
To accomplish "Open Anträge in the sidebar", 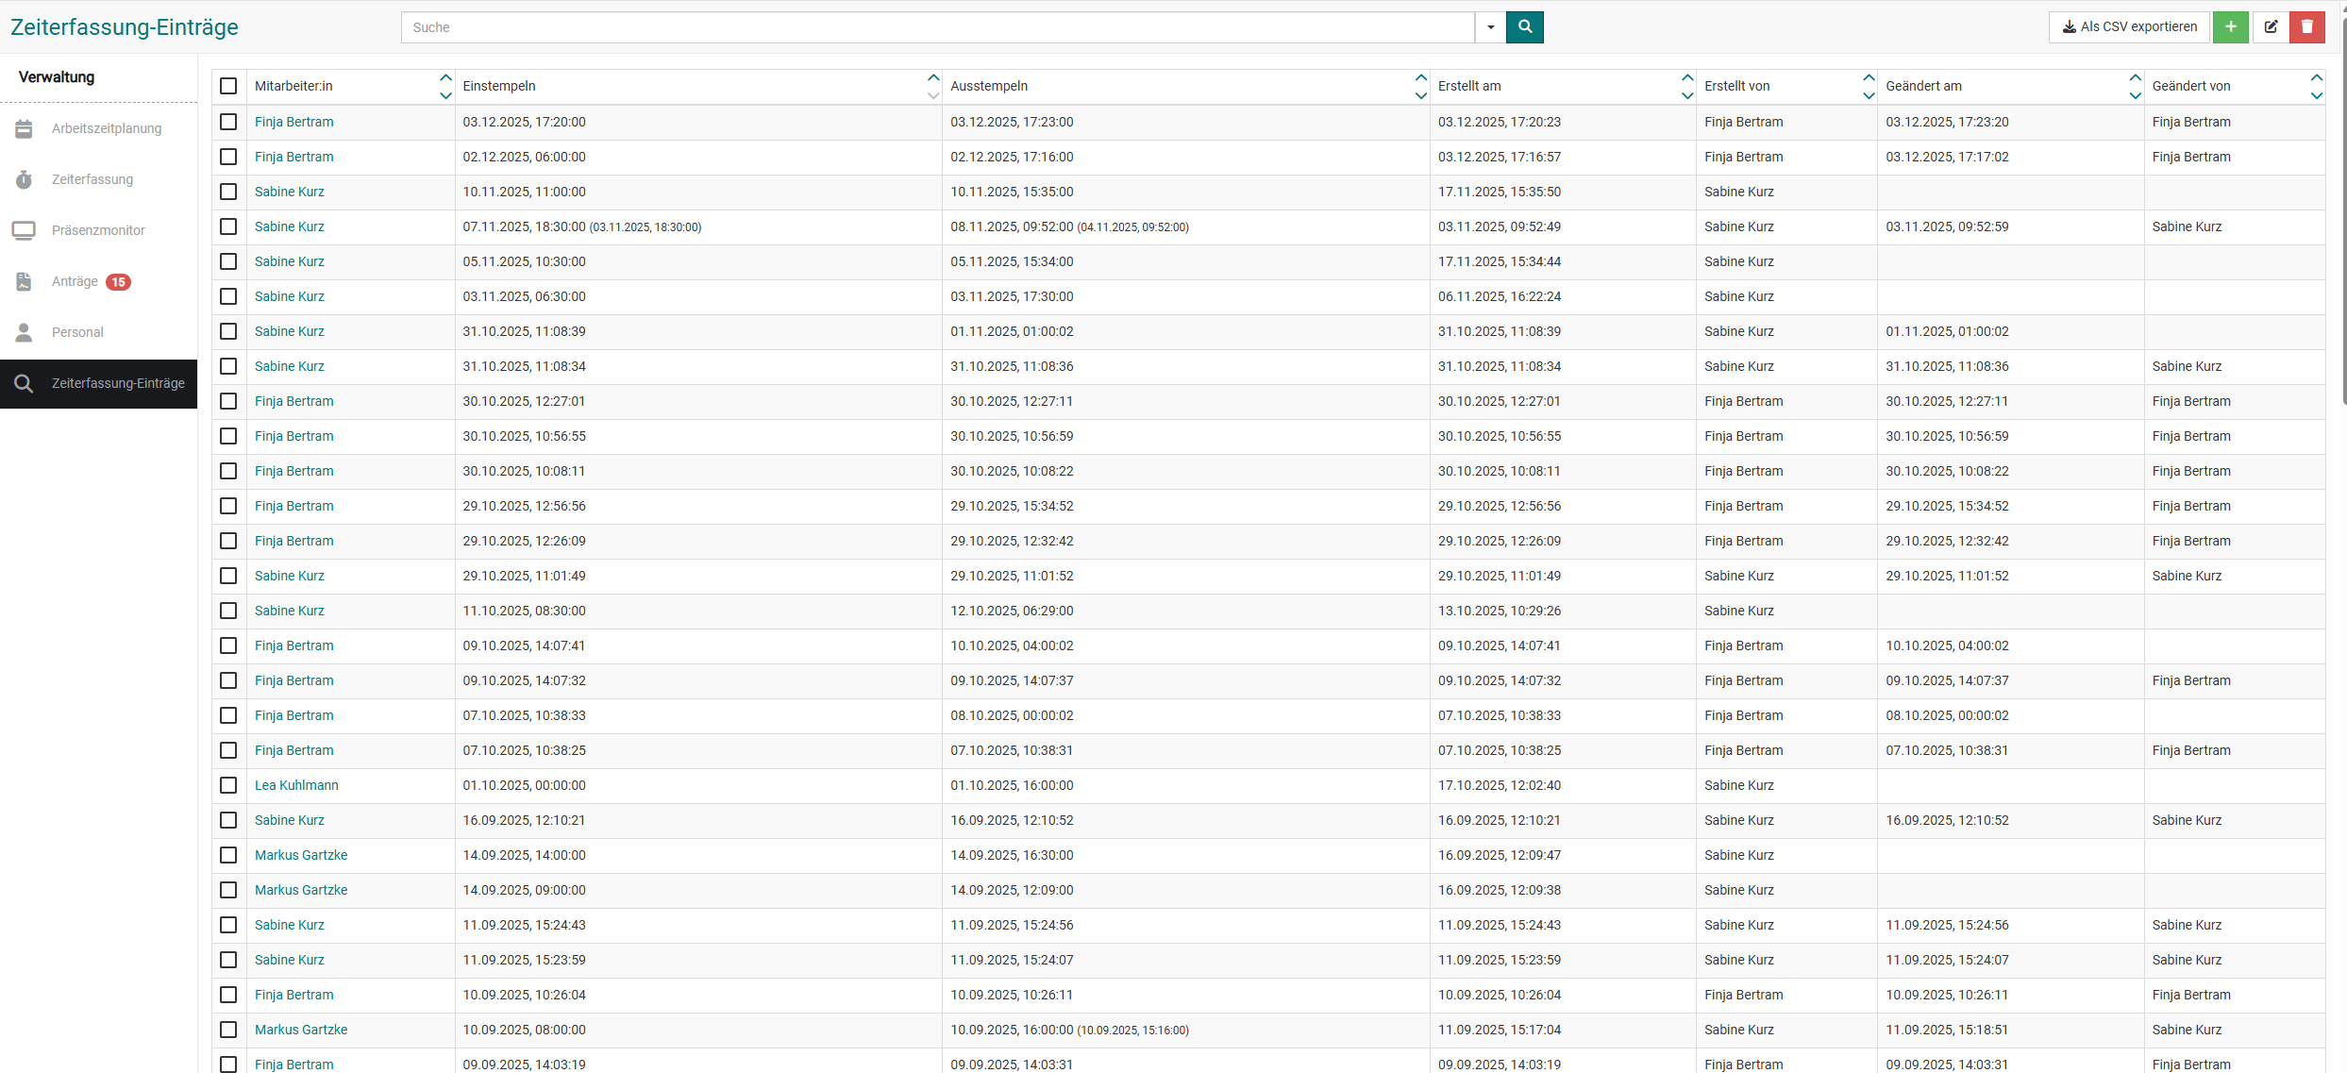I will tap(75, 281).
